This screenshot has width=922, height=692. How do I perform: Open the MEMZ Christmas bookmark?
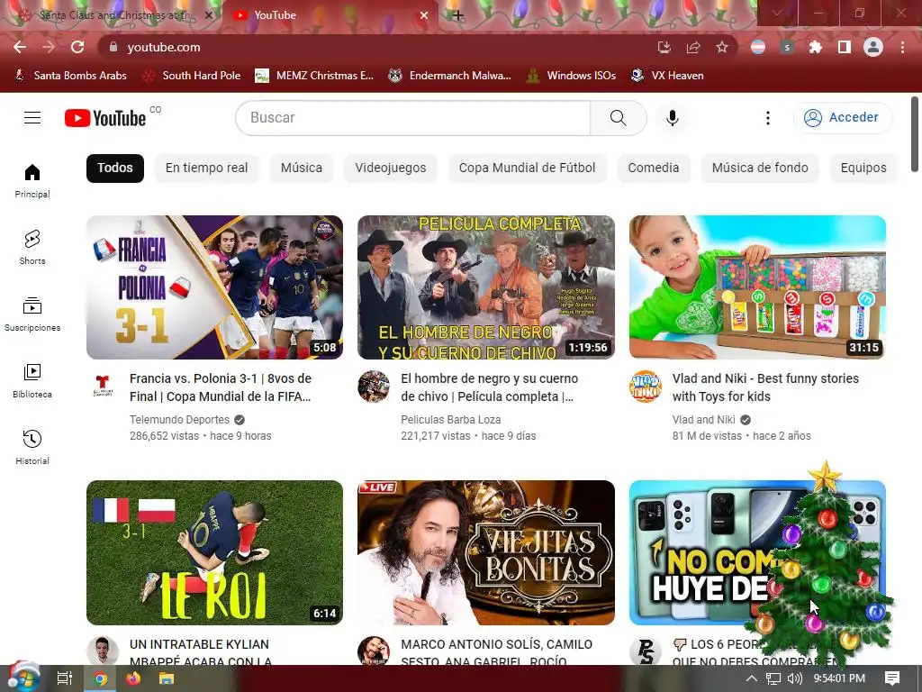(x=314, y=76)
